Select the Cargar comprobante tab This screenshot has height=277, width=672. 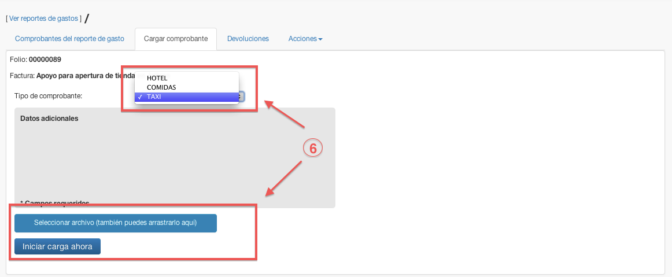coord(176,39)
